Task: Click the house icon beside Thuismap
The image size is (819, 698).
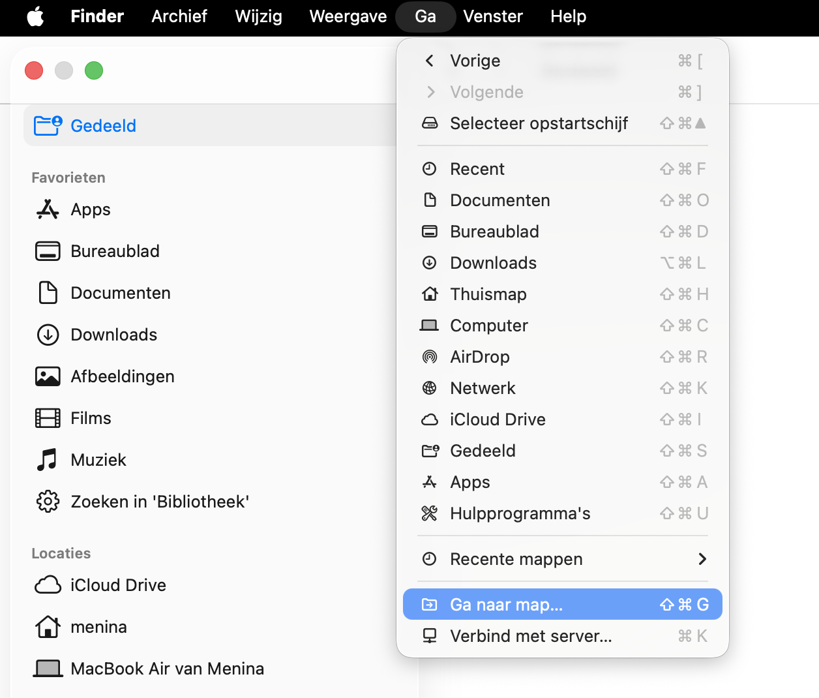Action: pyautogui.click(x=430, y=294)
